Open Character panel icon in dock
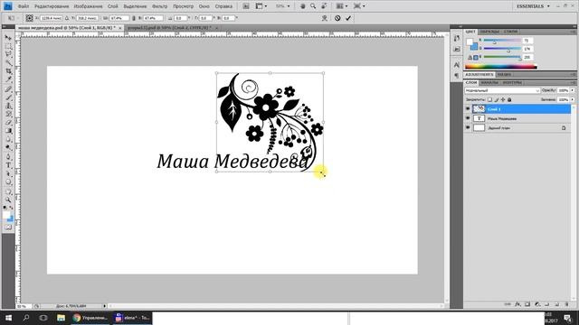Viewport: 579px width, 325px height. coord(457,65)
